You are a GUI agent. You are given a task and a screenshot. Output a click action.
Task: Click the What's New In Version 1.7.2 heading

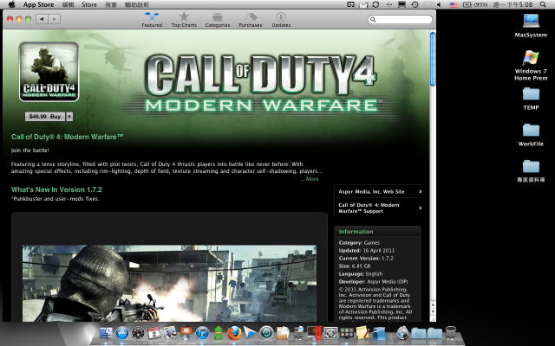pyautogui.click(x=56, y=189)
